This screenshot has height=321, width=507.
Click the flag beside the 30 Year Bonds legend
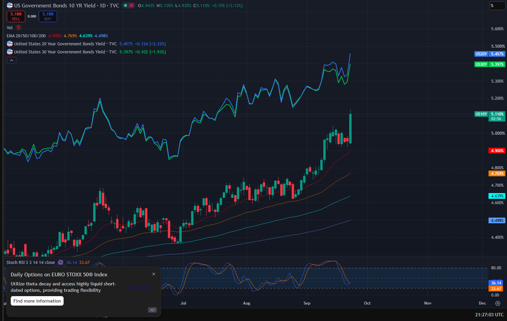pos(10,52)
